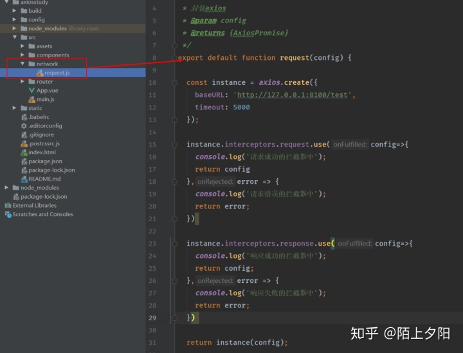Click the onFulfilled hint on line 15

click(x=350, y=144)
